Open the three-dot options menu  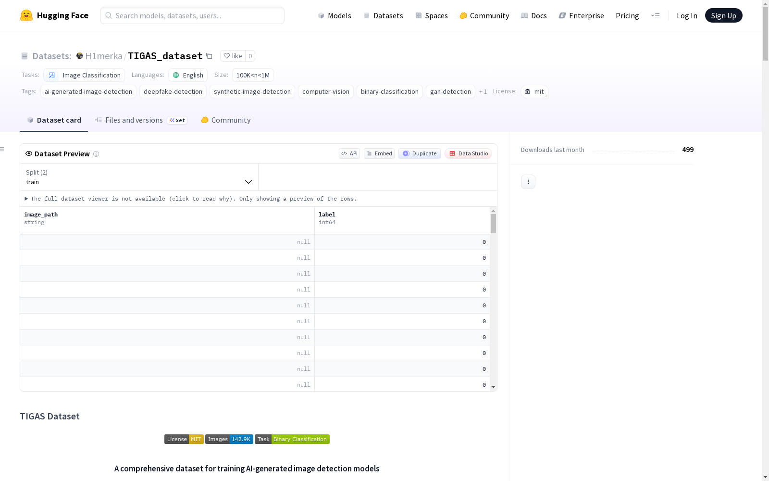(528, 182)
